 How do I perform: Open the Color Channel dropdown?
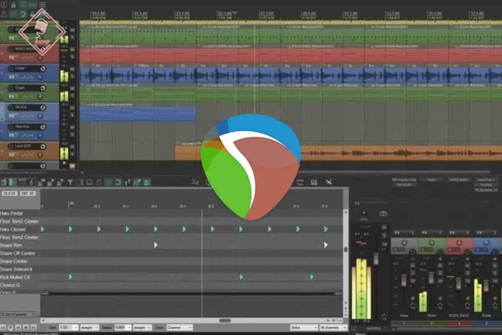coord(179,327)
